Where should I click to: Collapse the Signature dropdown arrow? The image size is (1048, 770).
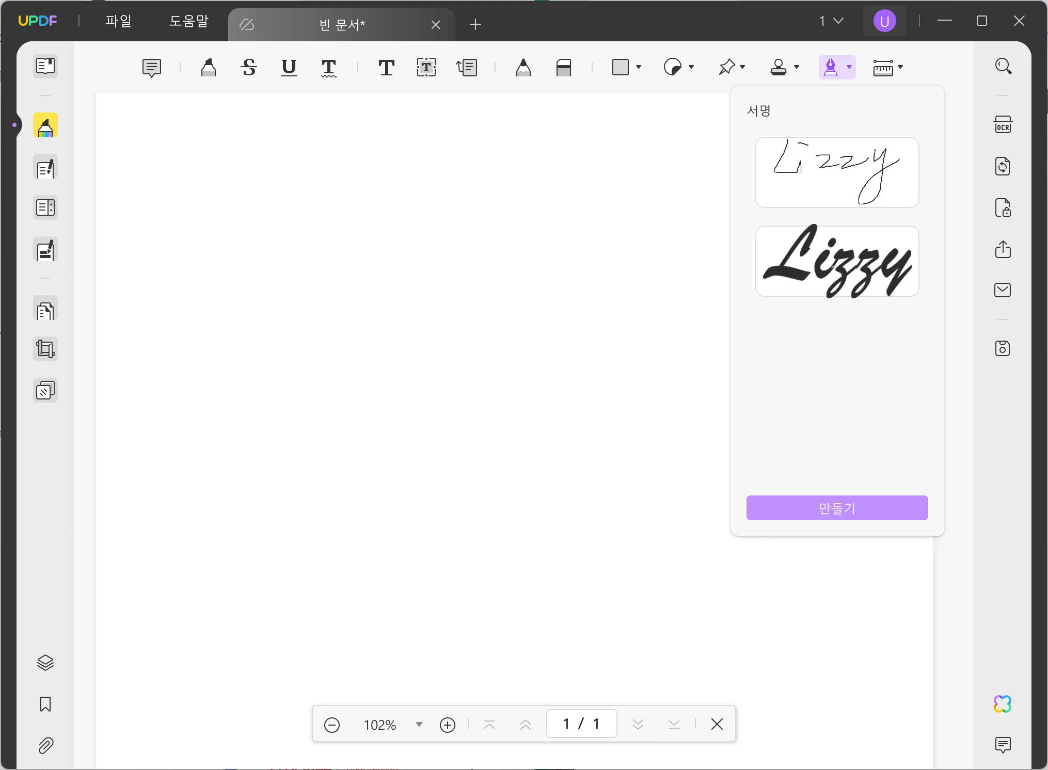849,67
